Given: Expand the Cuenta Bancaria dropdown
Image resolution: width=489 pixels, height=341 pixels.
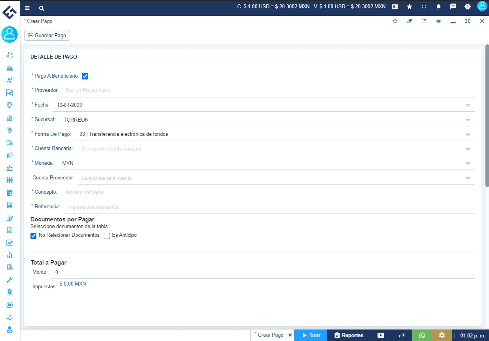Looking at the screenshot, I should 468,149.
